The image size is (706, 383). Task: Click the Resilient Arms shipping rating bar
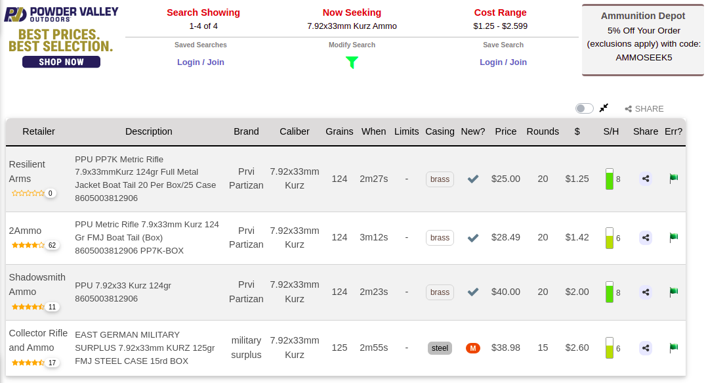point(610,179)
